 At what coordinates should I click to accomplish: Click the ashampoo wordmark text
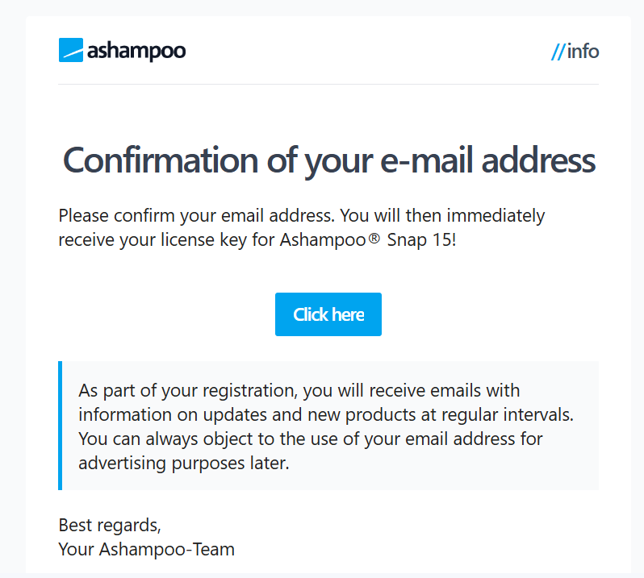click(x=136, y=51)
